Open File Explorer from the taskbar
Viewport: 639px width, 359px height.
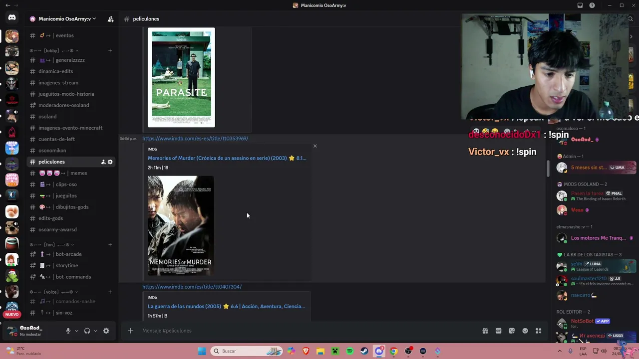coord(320,351)
